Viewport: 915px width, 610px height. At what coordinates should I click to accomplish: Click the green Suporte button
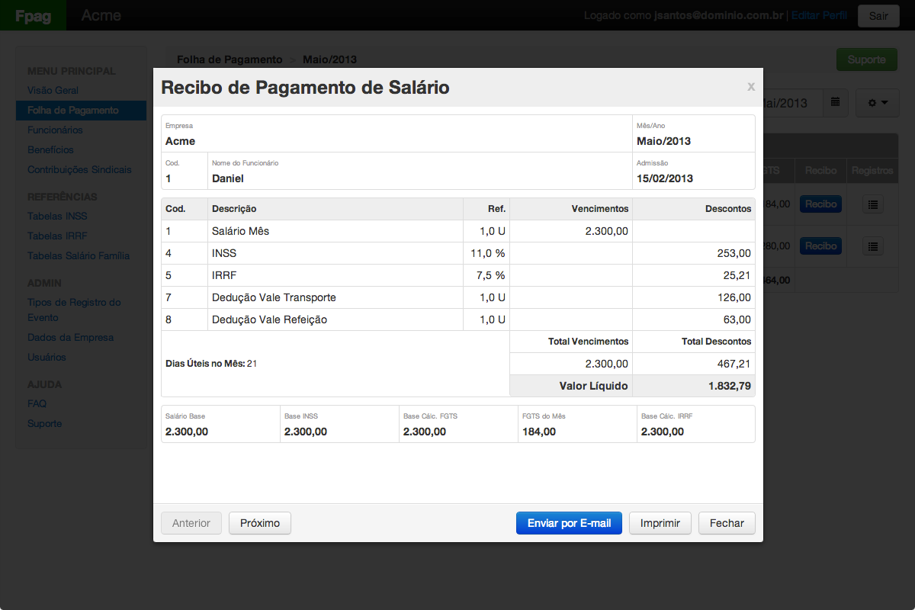867,59
